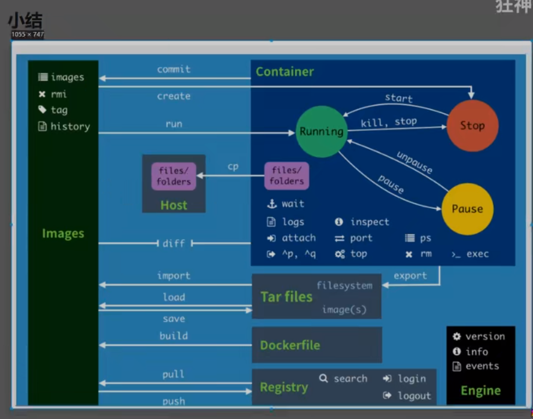Click the 'start' label on the arc

click(x=399, y=98)
